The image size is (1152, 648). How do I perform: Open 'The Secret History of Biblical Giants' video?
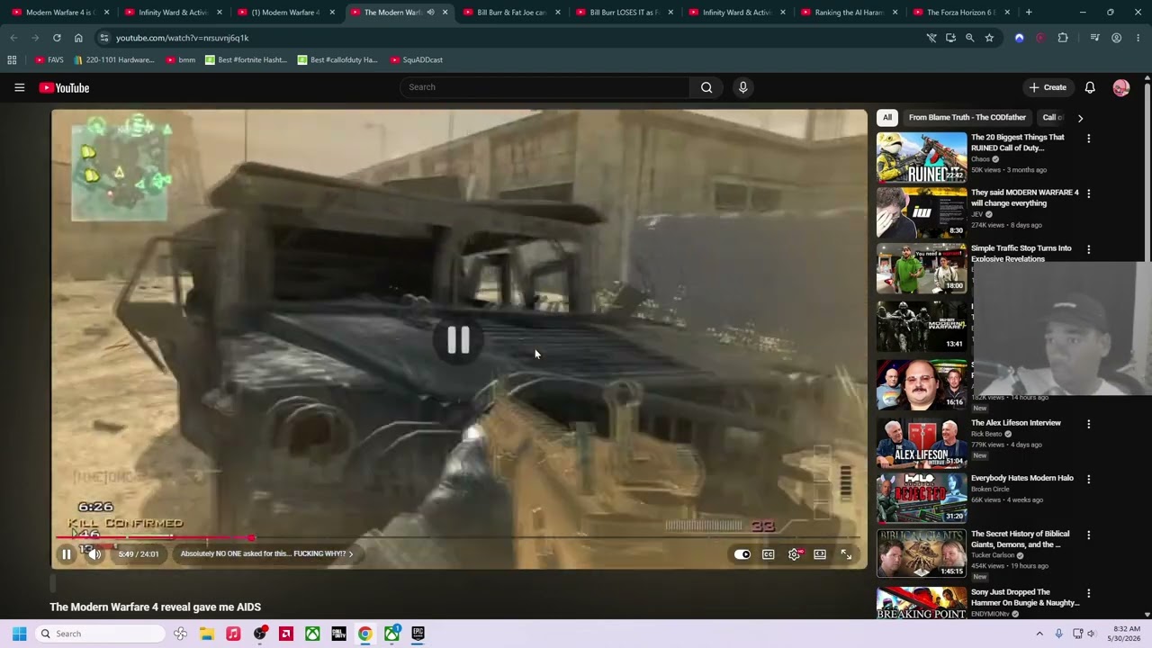1020,539
